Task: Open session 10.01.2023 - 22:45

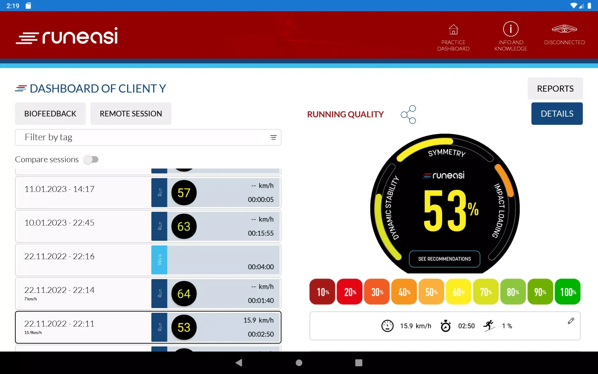Action: 148,226
